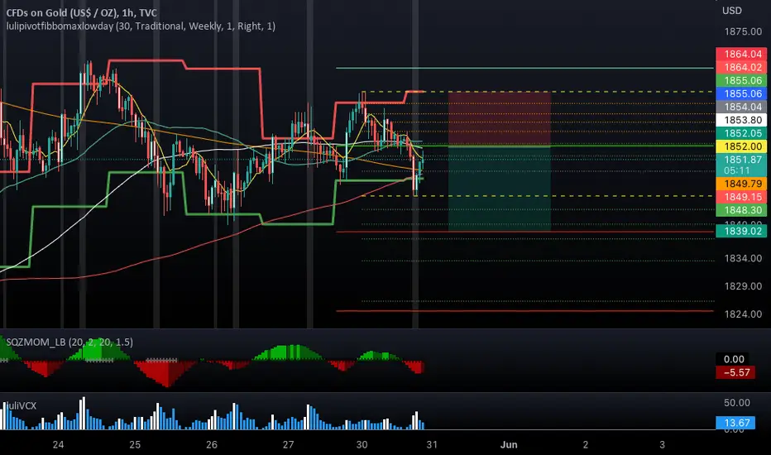The image size is (771, 455).
Task: Click the green 1848.30 price label
Action: pos(741,210)
